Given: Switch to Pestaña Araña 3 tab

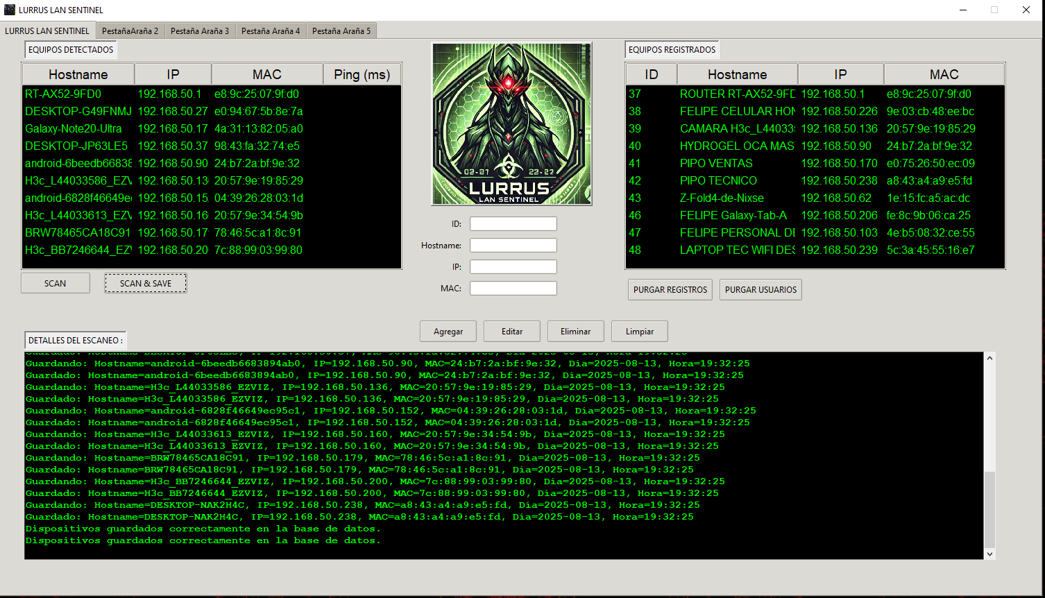Looking at the screenshot, I should point(200,31).
